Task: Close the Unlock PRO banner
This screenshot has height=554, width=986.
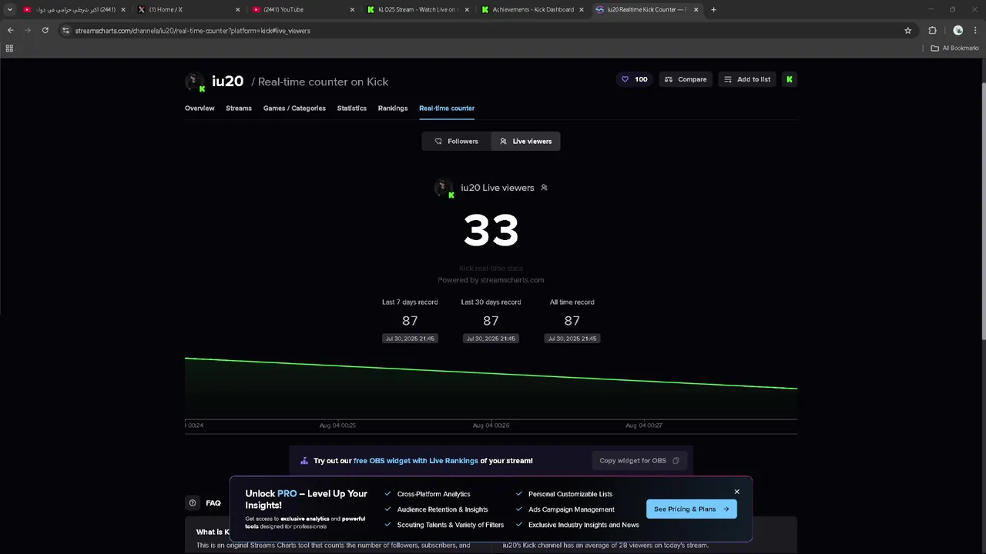Action: [x=736, y=492]
